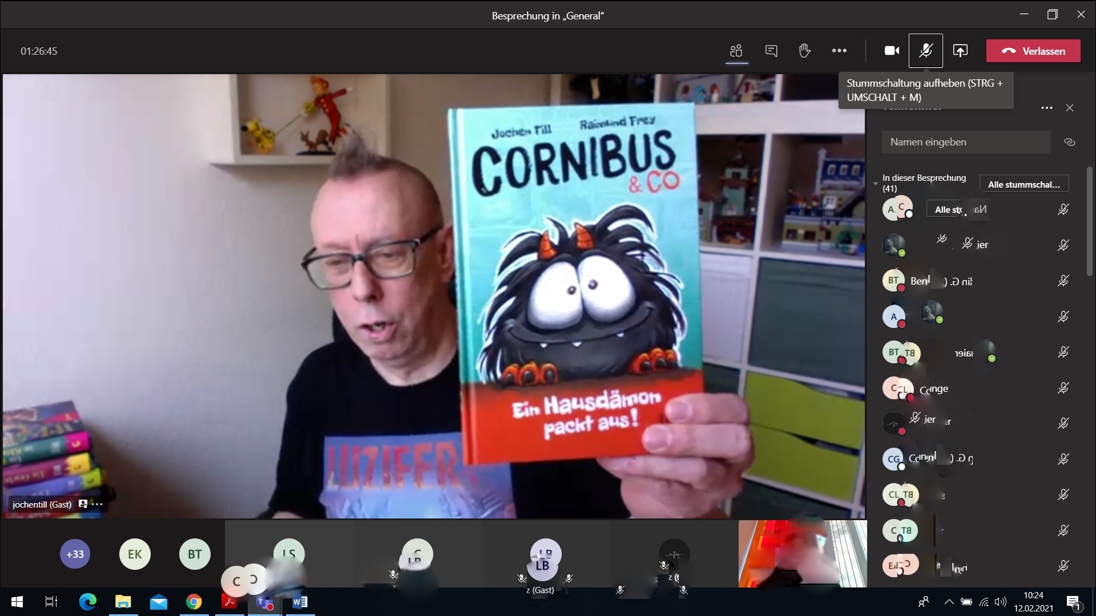
Task: Collapse the 'In dieser Besprechung' section
Action: [876, 184]
